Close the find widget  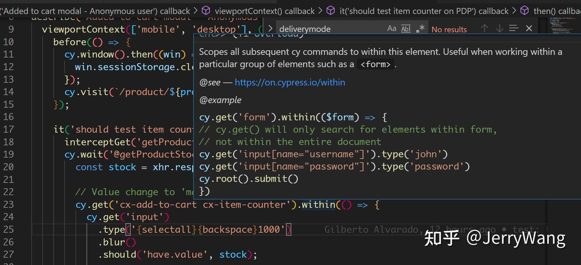pyautogui.click(x=529, y=28)
